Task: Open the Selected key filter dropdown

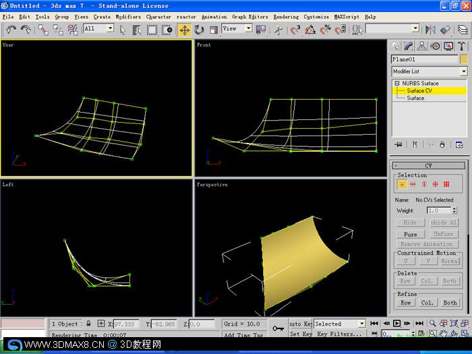Action: [362, 324]
